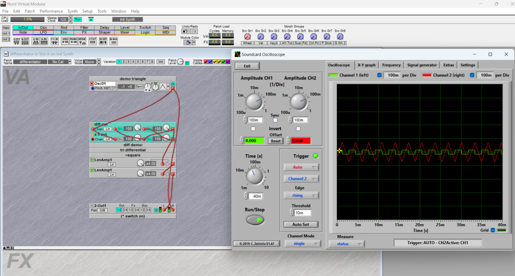The height and width of the screenshot is (276, 515).
Task: Click the red Trigger cross marker
Action: (339, 150)
